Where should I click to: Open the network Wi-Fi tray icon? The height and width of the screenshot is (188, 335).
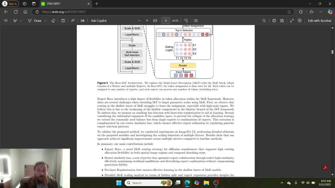pos(303,183)
